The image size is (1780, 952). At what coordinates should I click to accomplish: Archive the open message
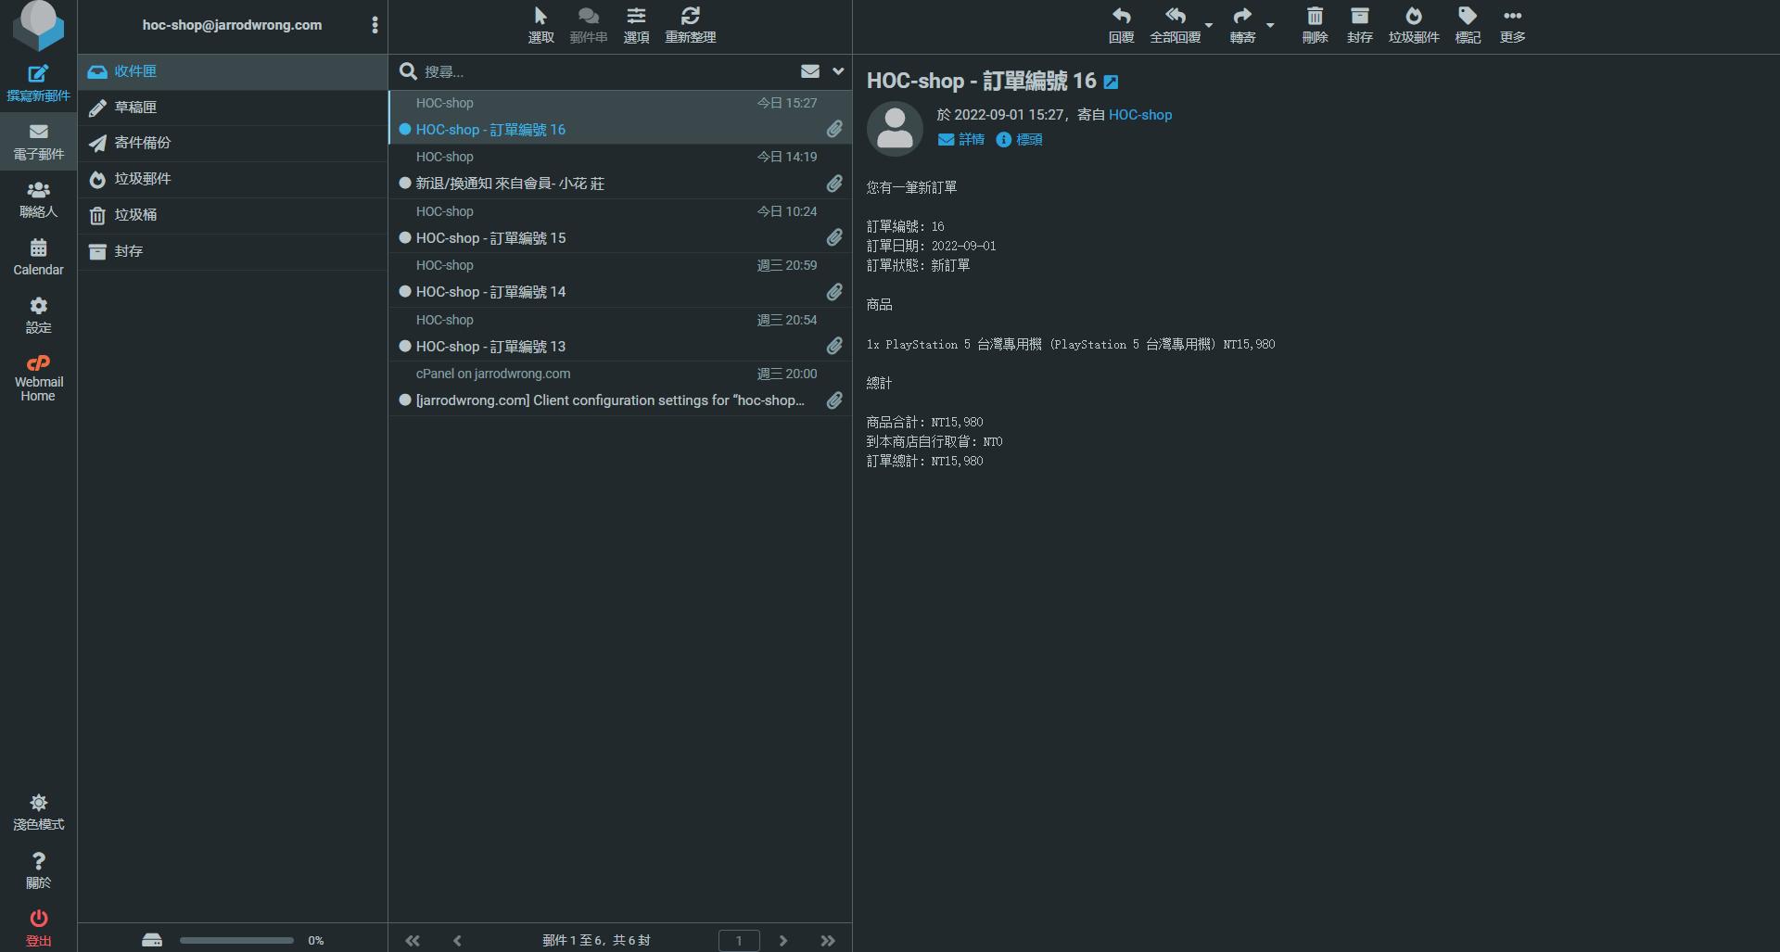pyautogui.click(x=1360, y=25)
